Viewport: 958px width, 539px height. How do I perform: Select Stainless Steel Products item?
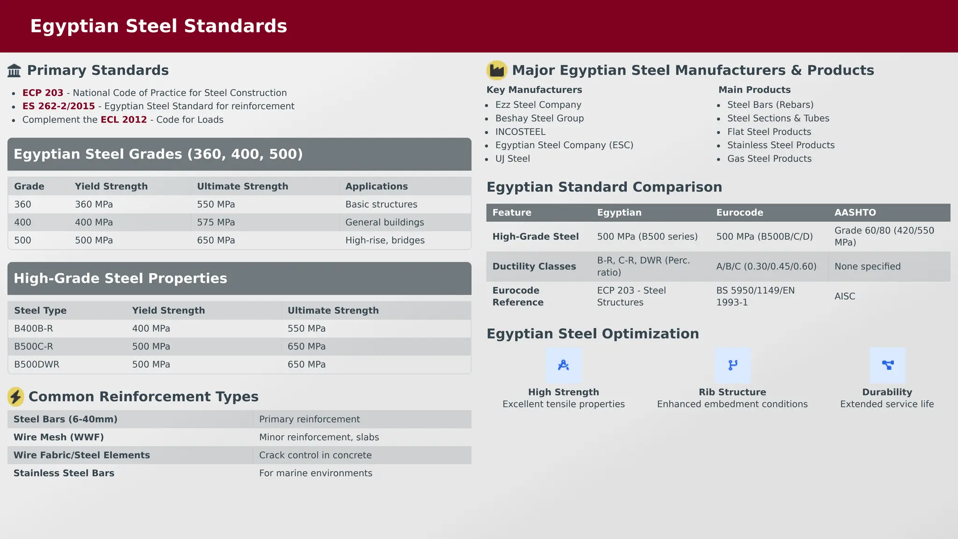click(x=781, y=146)
